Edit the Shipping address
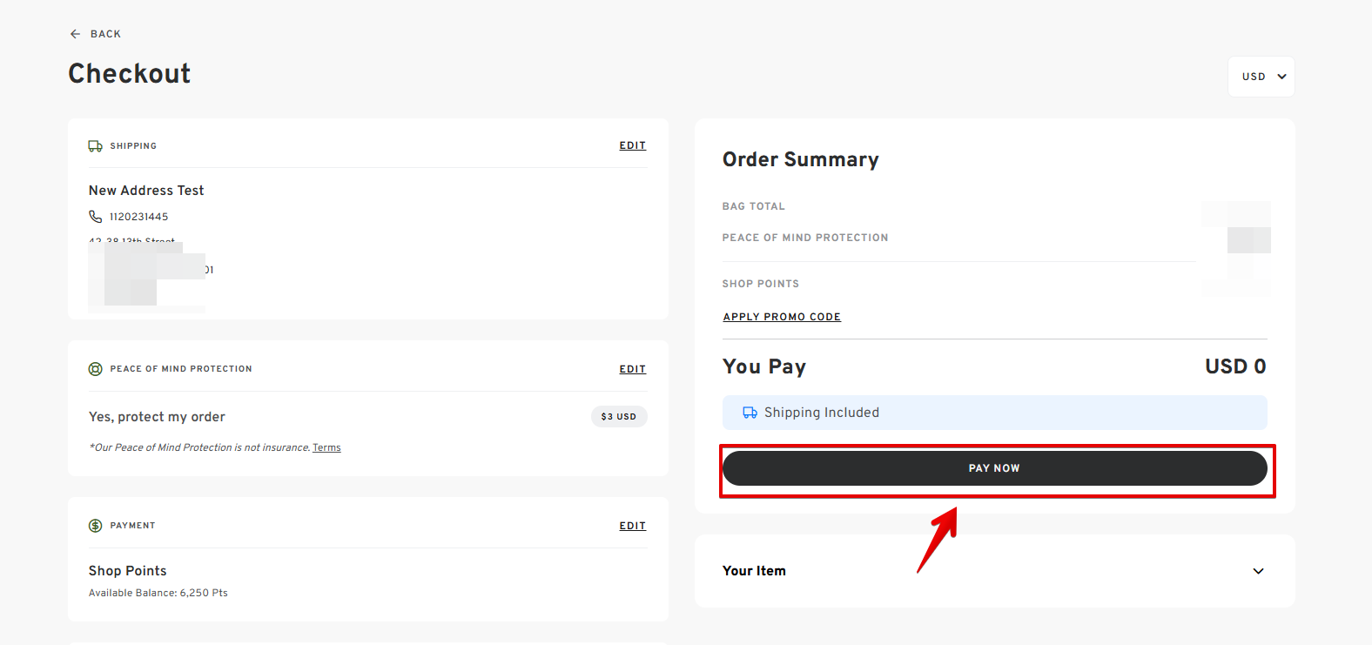 [x=632, y=145]
